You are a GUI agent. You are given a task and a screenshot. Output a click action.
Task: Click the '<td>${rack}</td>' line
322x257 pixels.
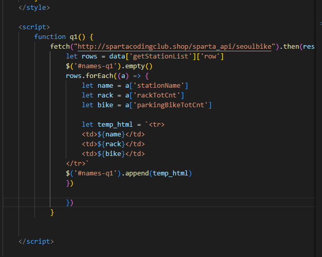(x=113, y=144)
